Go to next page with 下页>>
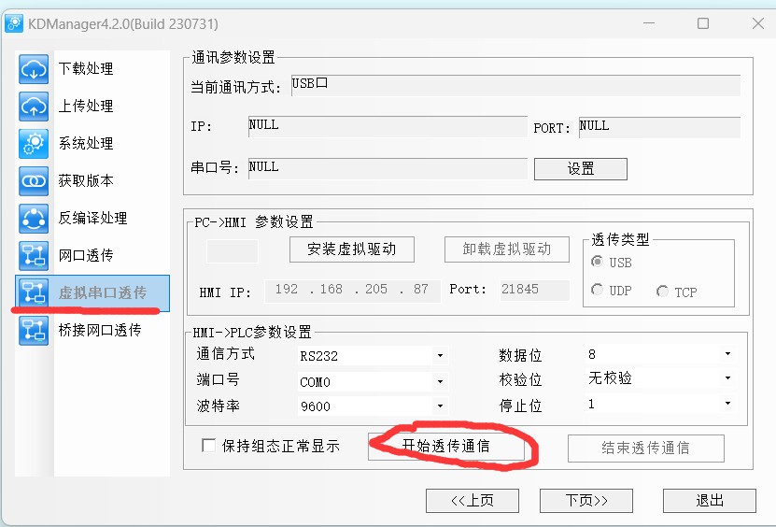 click(x=586, y=500)
